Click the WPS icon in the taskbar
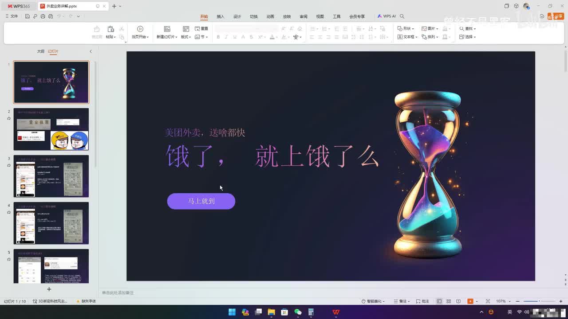The height and width of the screenshot is (319, 568). point(336,312)
